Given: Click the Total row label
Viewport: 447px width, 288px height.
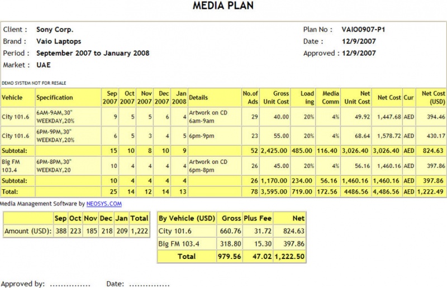Looking at the screenshot, I should (9, 191).
